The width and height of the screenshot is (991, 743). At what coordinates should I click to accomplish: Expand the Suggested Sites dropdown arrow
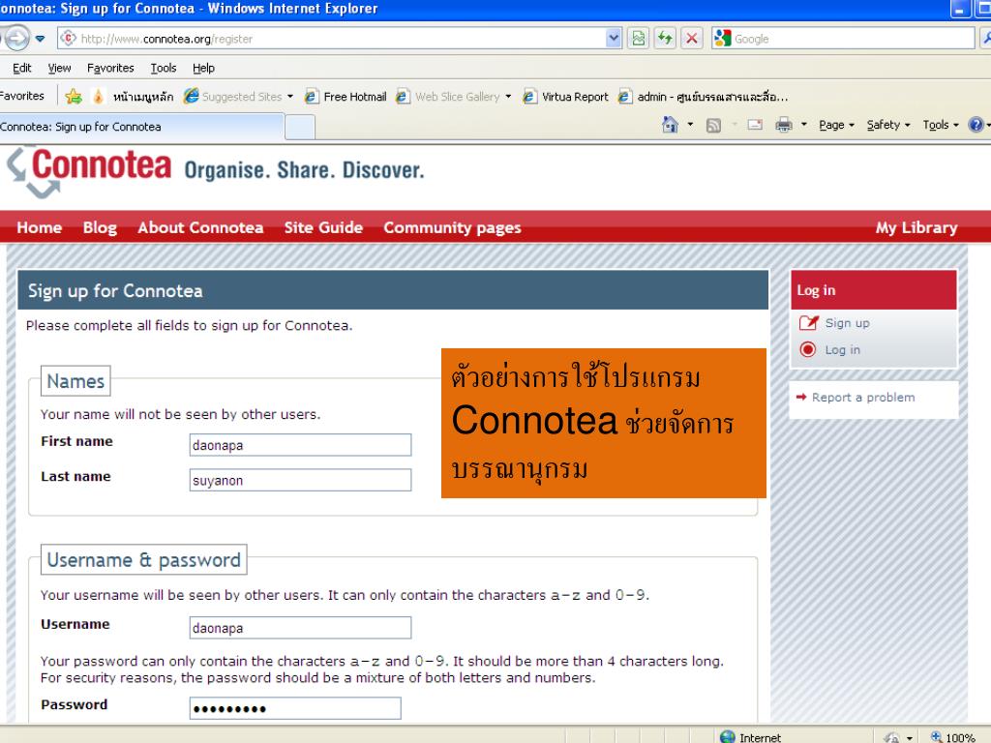click(x=290, y=97)
